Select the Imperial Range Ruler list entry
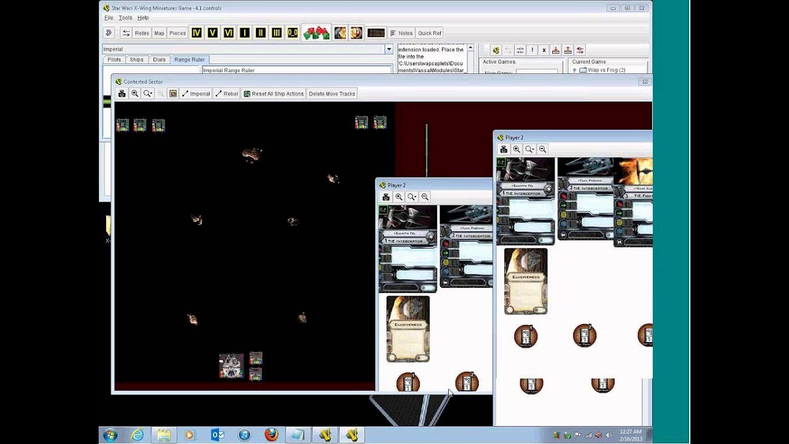Viewport: 789px width, 444px height. coord(297,70)
